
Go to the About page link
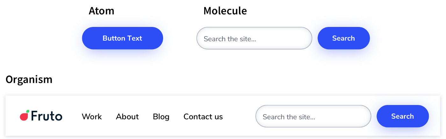(127, 117)
